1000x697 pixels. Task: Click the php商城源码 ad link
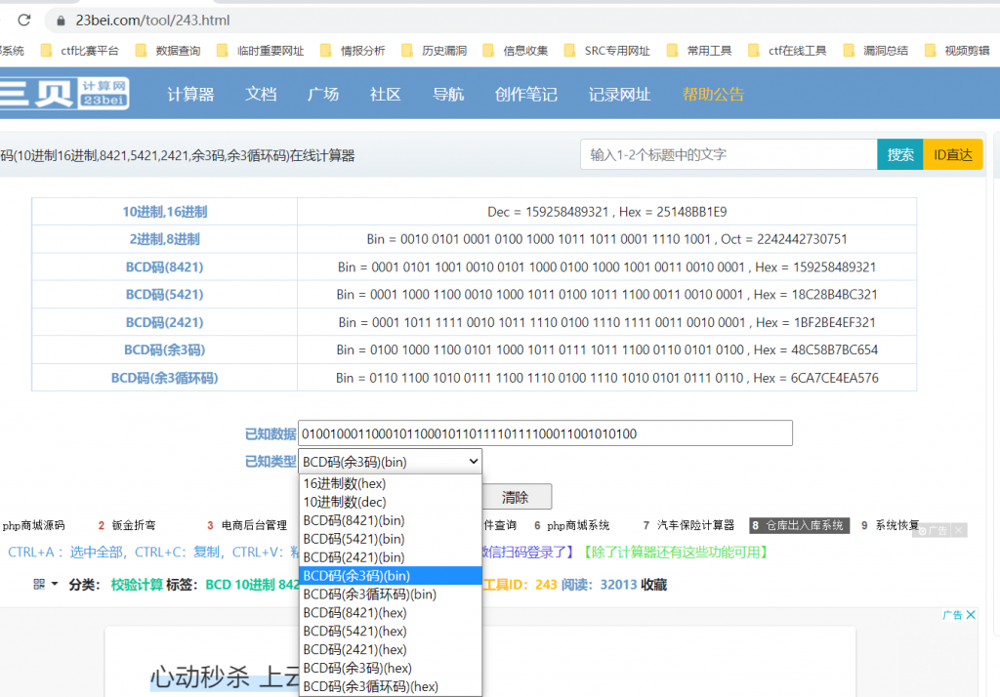tap(34, 525)
